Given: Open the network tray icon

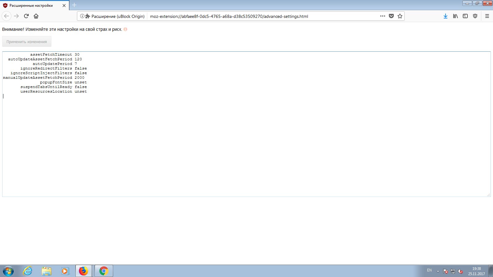Looking at the screenshot, I should pyautogui.click(x=453, y=271).
